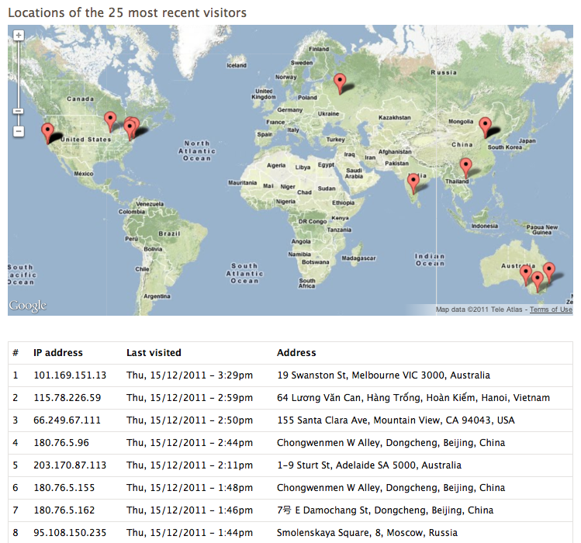
Task: Open the Terms of Use link
Action: tap(551, 310)
